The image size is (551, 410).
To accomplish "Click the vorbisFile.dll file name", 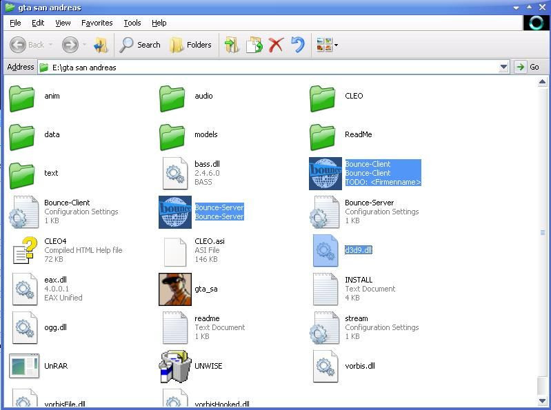I will 65,404.
